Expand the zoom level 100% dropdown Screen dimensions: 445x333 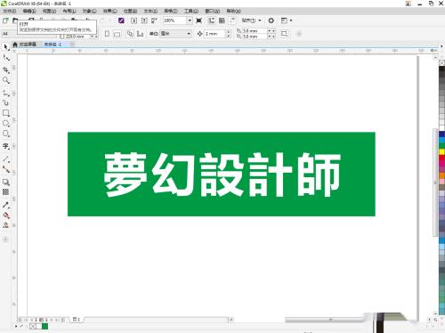(x=190, y=20)
